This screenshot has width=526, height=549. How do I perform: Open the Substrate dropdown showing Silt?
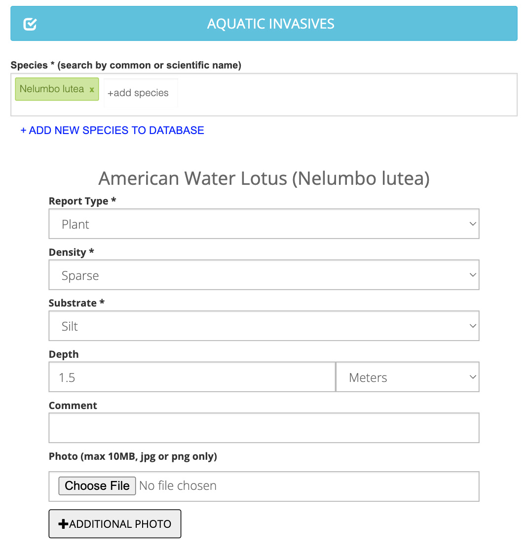(x=263, y=326)
